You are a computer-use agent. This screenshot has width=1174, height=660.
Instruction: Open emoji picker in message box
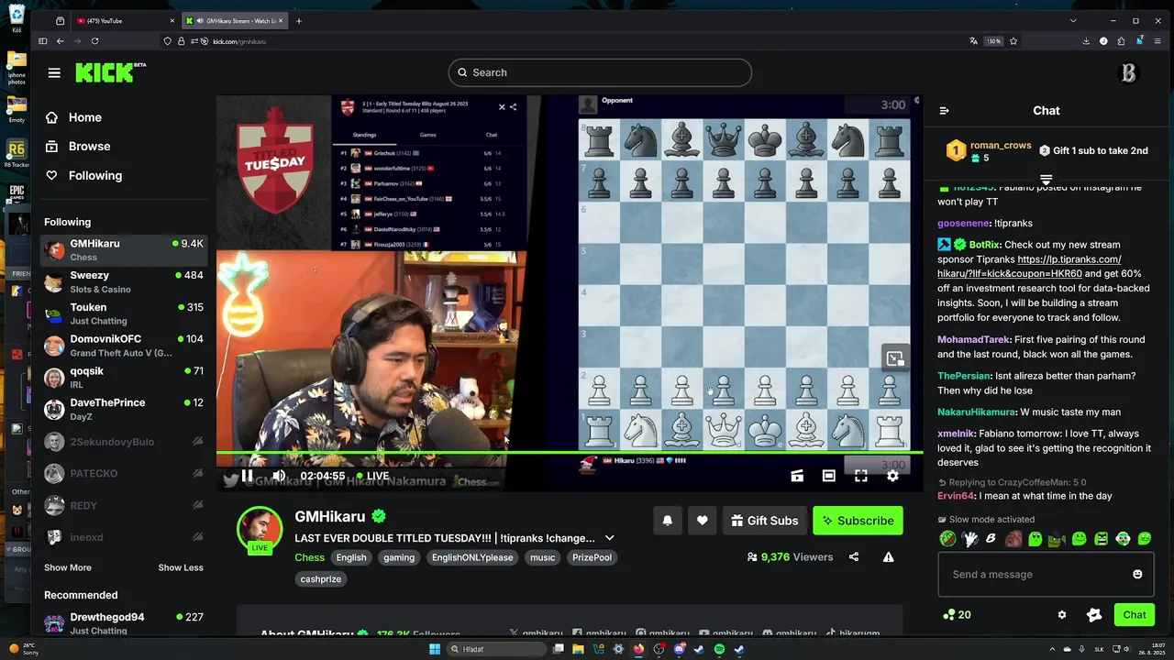pyautogui.click(x=1137, y=575)
